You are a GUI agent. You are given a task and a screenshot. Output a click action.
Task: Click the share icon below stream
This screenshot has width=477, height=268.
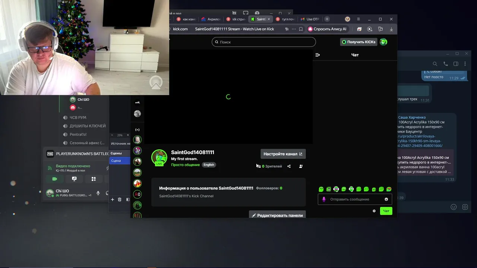[x=289, y=166]
